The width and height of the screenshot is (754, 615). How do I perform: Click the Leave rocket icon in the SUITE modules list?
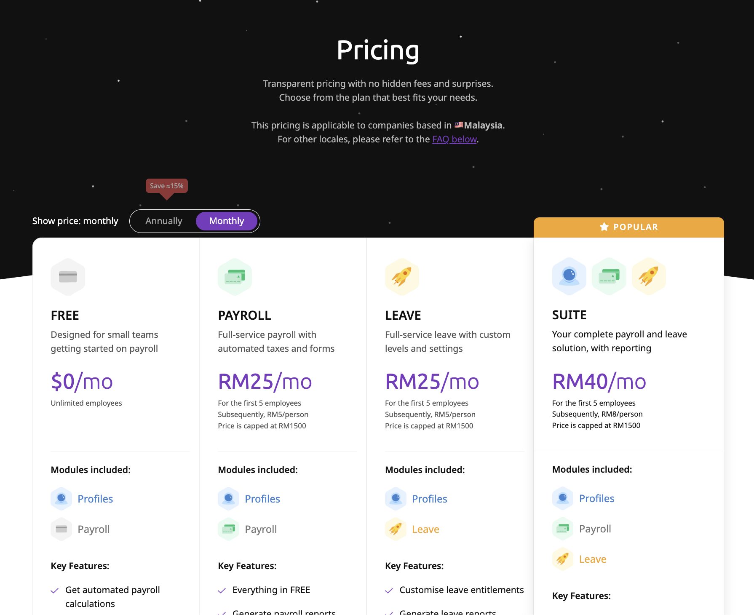(x=562, y=559)
